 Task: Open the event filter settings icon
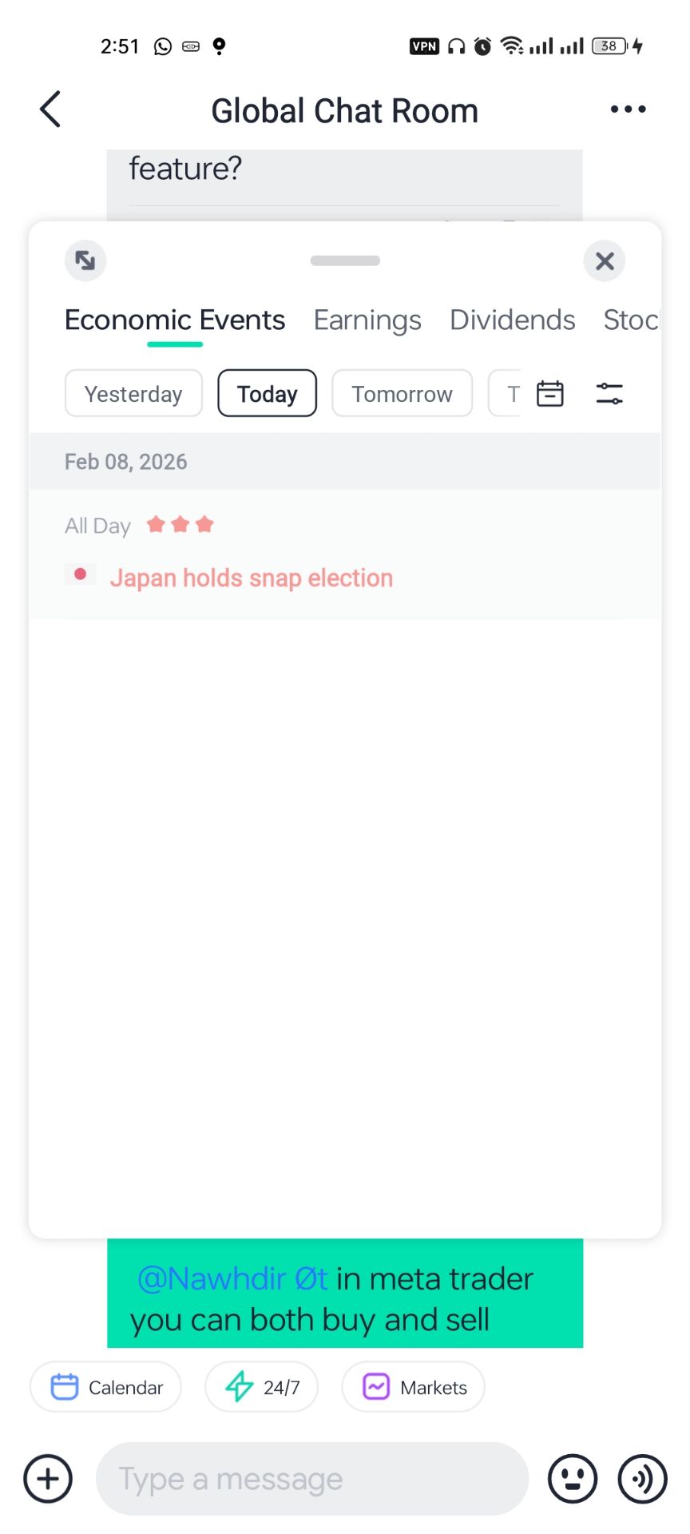pos(609,394)
